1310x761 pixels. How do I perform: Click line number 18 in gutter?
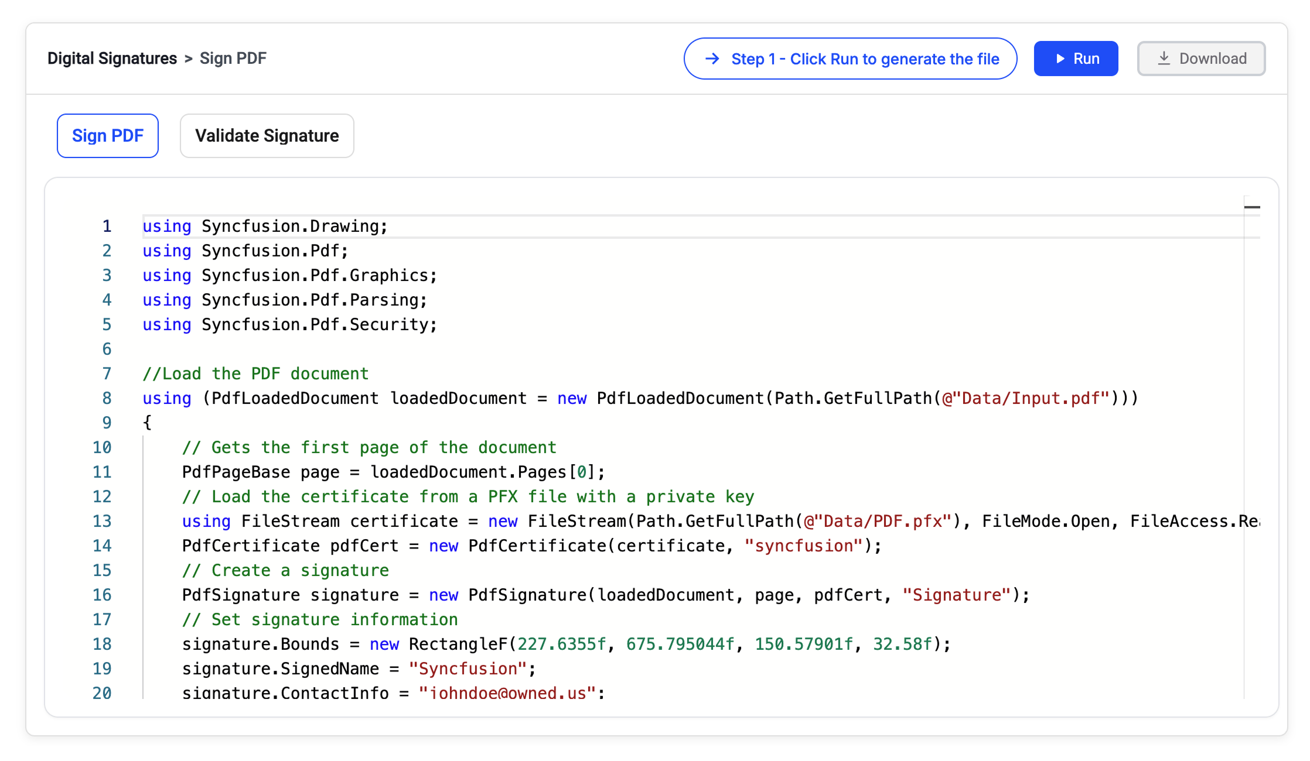[102, 644]
